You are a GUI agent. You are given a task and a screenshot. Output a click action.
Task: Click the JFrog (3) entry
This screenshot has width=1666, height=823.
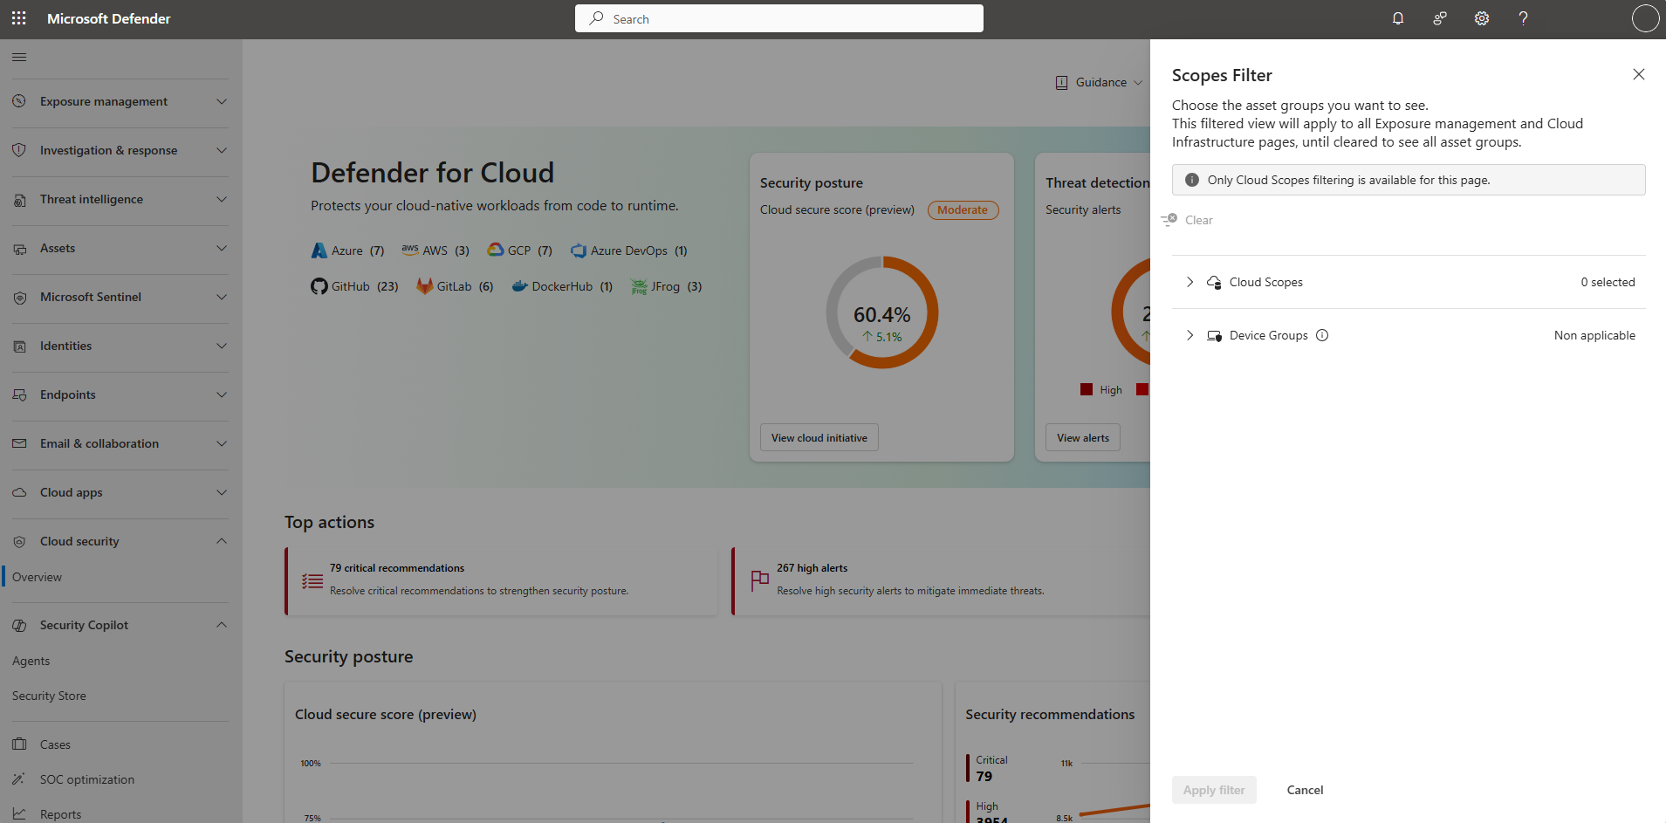[667, 286]
